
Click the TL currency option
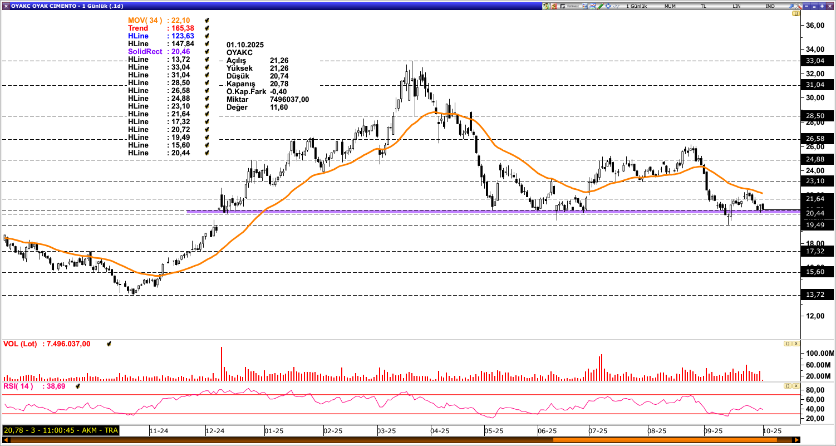pos(704,6)
